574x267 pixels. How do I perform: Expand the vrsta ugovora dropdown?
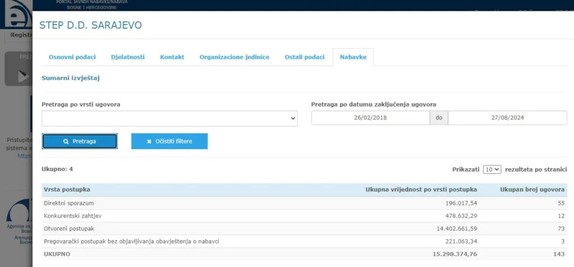pos(169,118)
